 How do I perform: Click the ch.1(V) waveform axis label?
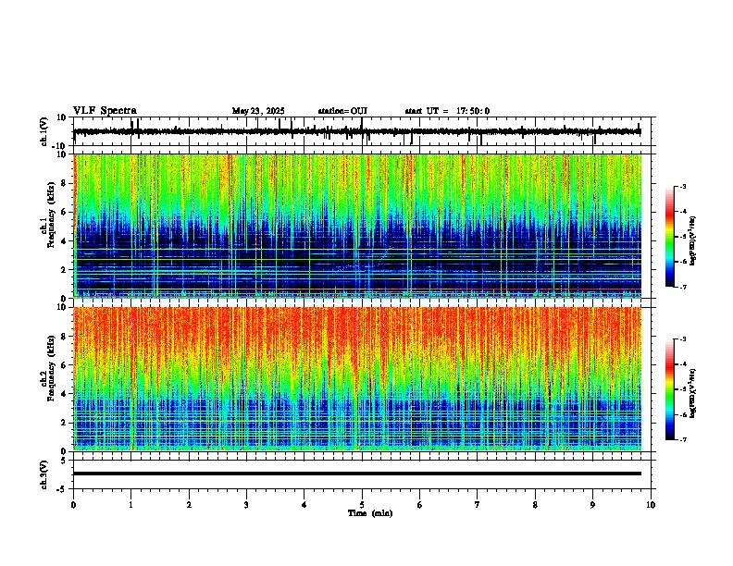click(44, 131)
